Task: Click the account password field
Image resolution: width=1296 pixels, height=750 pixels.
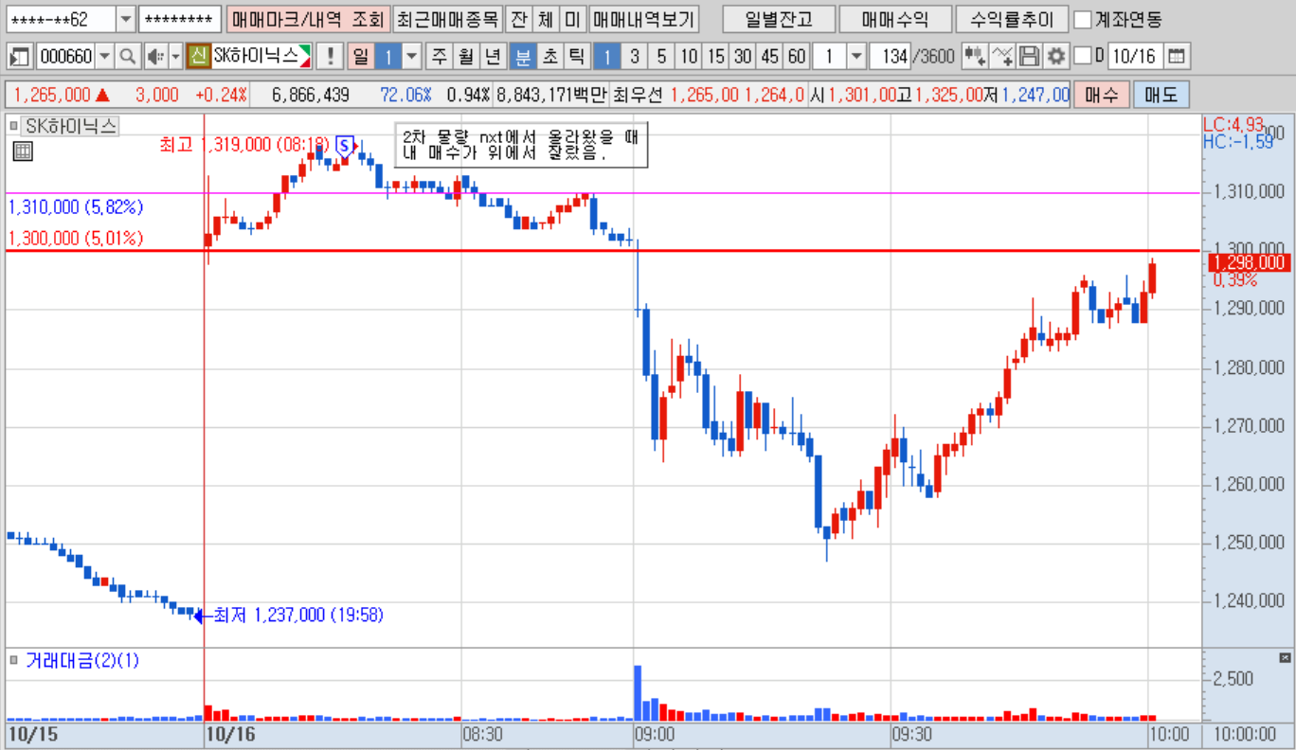Action: click(x=180, y=20)
